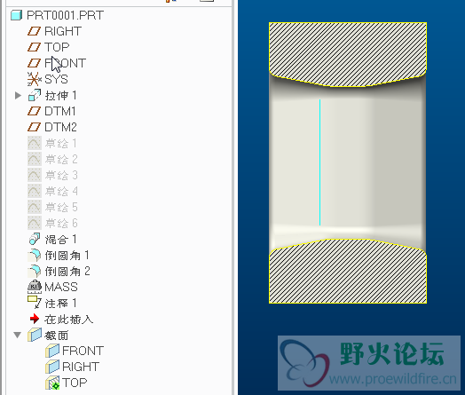Select the hidden sketch 草绘 2 icon
Viewport: 465px width, 395px height.
35,159
